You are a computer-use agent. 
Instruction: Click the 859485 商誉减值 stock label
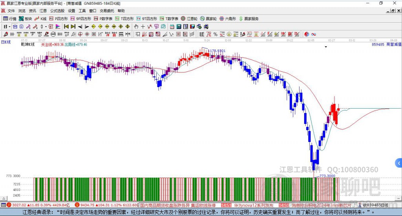[x=387, y=45]
